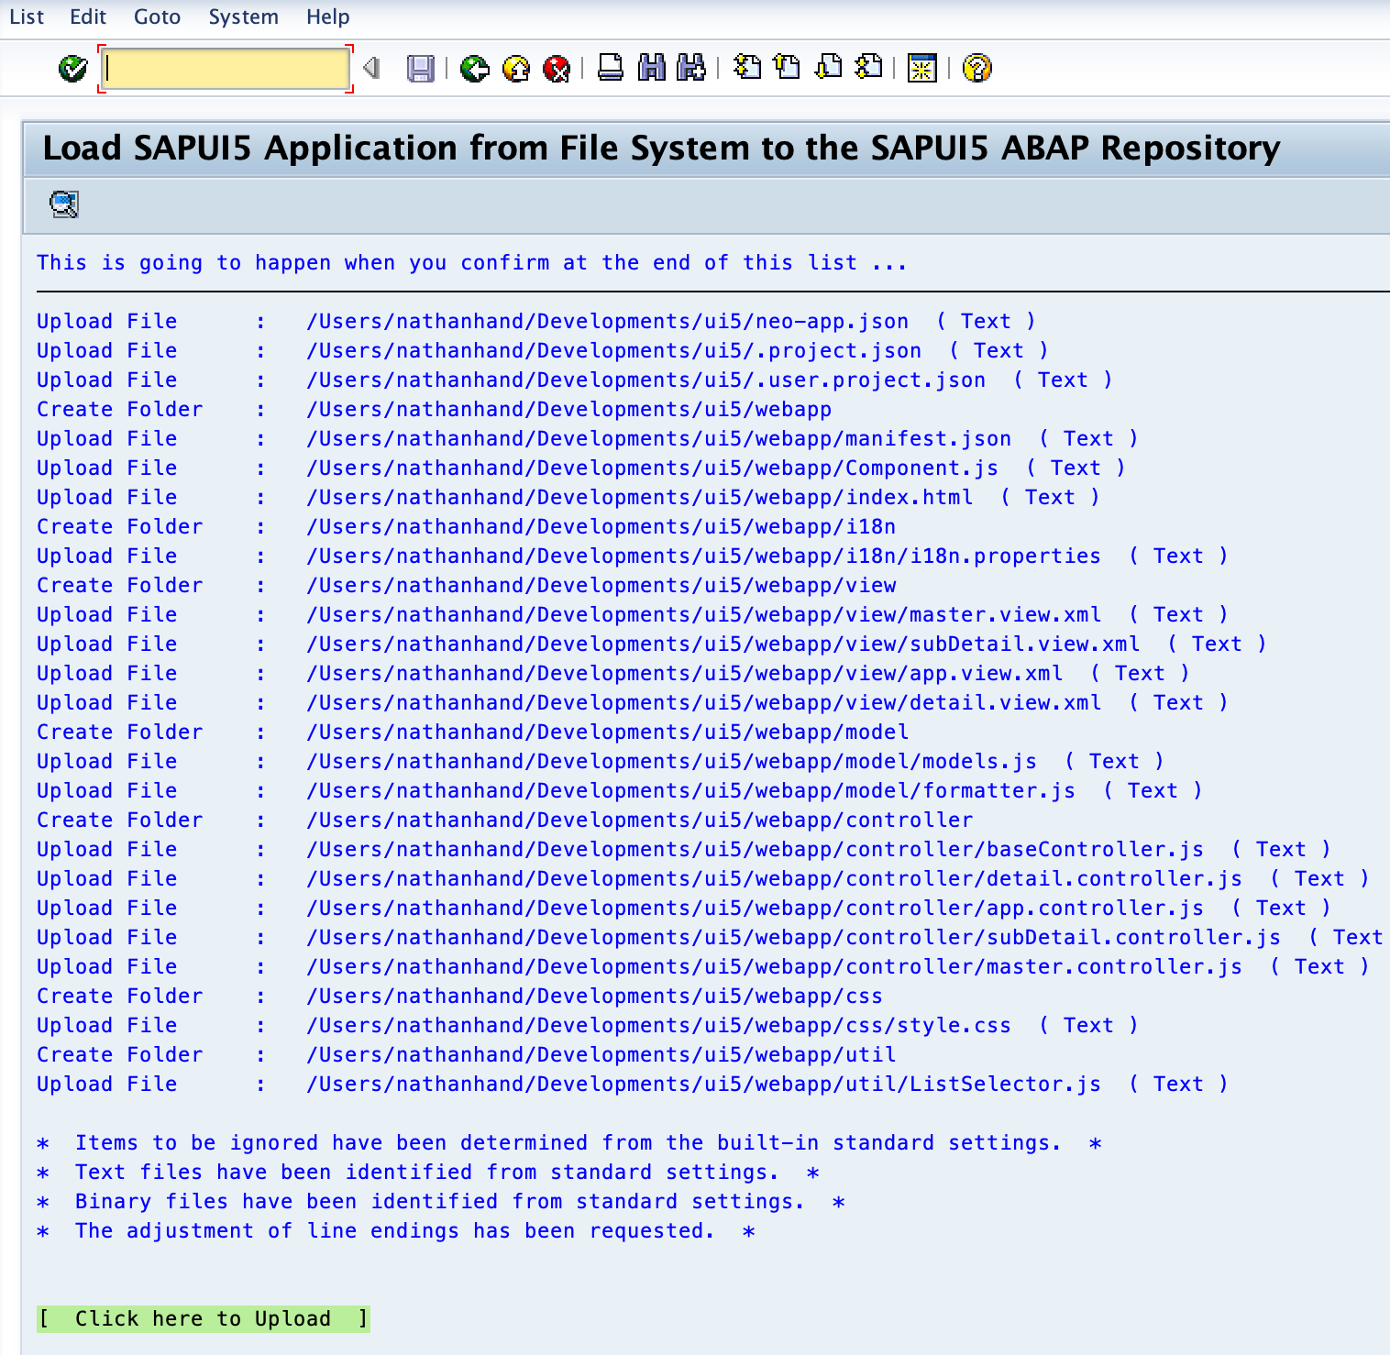Viewport: 1390px width, 1355px height.
Task: Select the i18n.properties upload line
Action: [633, 556]
